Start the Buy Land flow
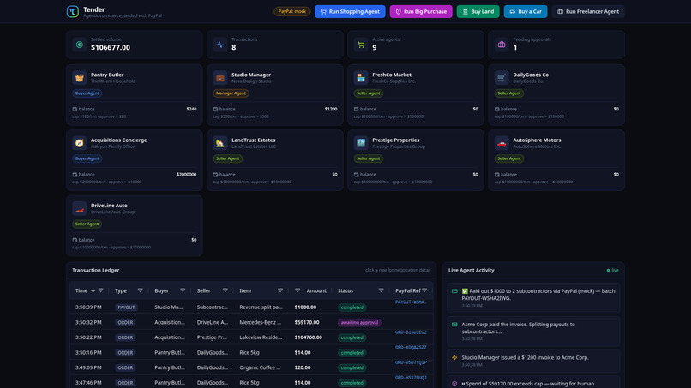Image resolution: width=691 pixels, height=388 pixels. click(478, 11)
